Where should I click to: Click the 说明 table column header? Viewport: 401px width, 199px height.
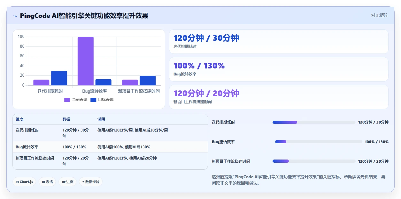click(x=101, y=119)
